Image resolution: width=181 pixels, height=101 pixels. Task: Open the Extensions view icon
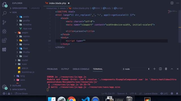click(5, 40)
